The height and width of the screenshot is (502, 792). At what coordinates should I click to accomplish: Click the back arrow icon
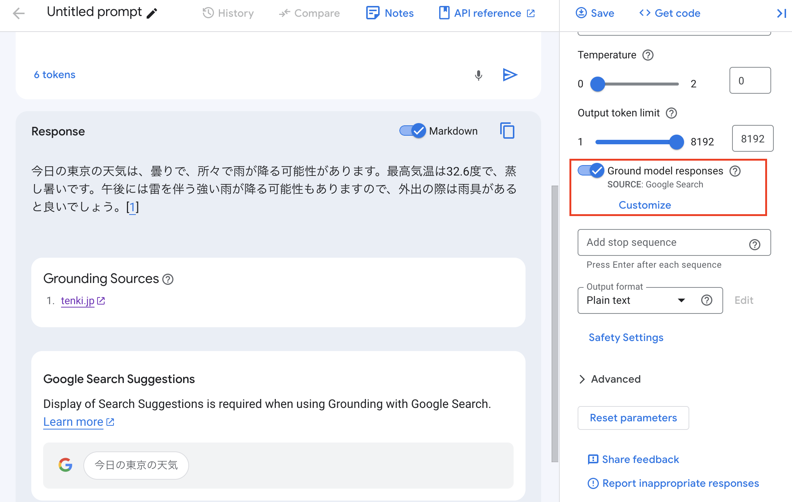18,13
